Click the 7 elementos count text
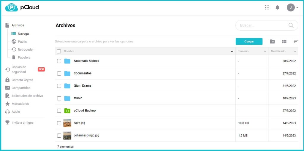 (66, 147)
